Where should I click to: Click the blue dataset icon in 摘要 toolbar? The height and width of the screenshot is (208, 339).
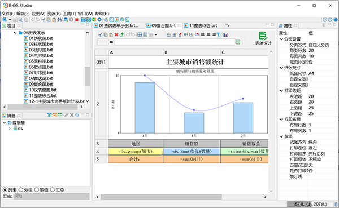(x=49, y=115)
